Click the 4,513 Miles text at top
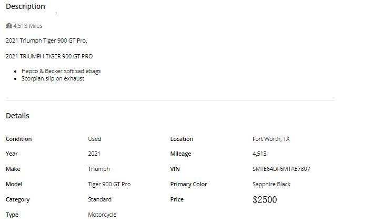This screenshot has height=223, width=373. click(x=28, y=26)
